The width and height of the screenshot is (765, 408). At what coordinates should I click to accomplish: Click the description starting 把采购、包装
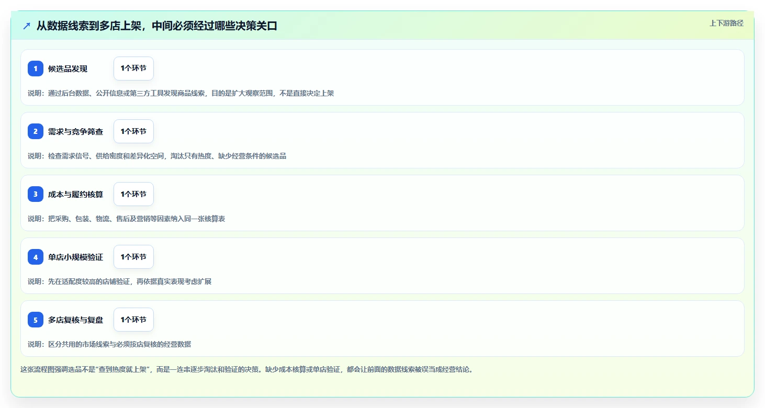point(126,219)
